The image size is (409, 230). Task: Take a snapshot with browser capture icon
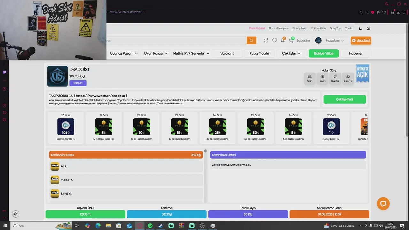367,12
